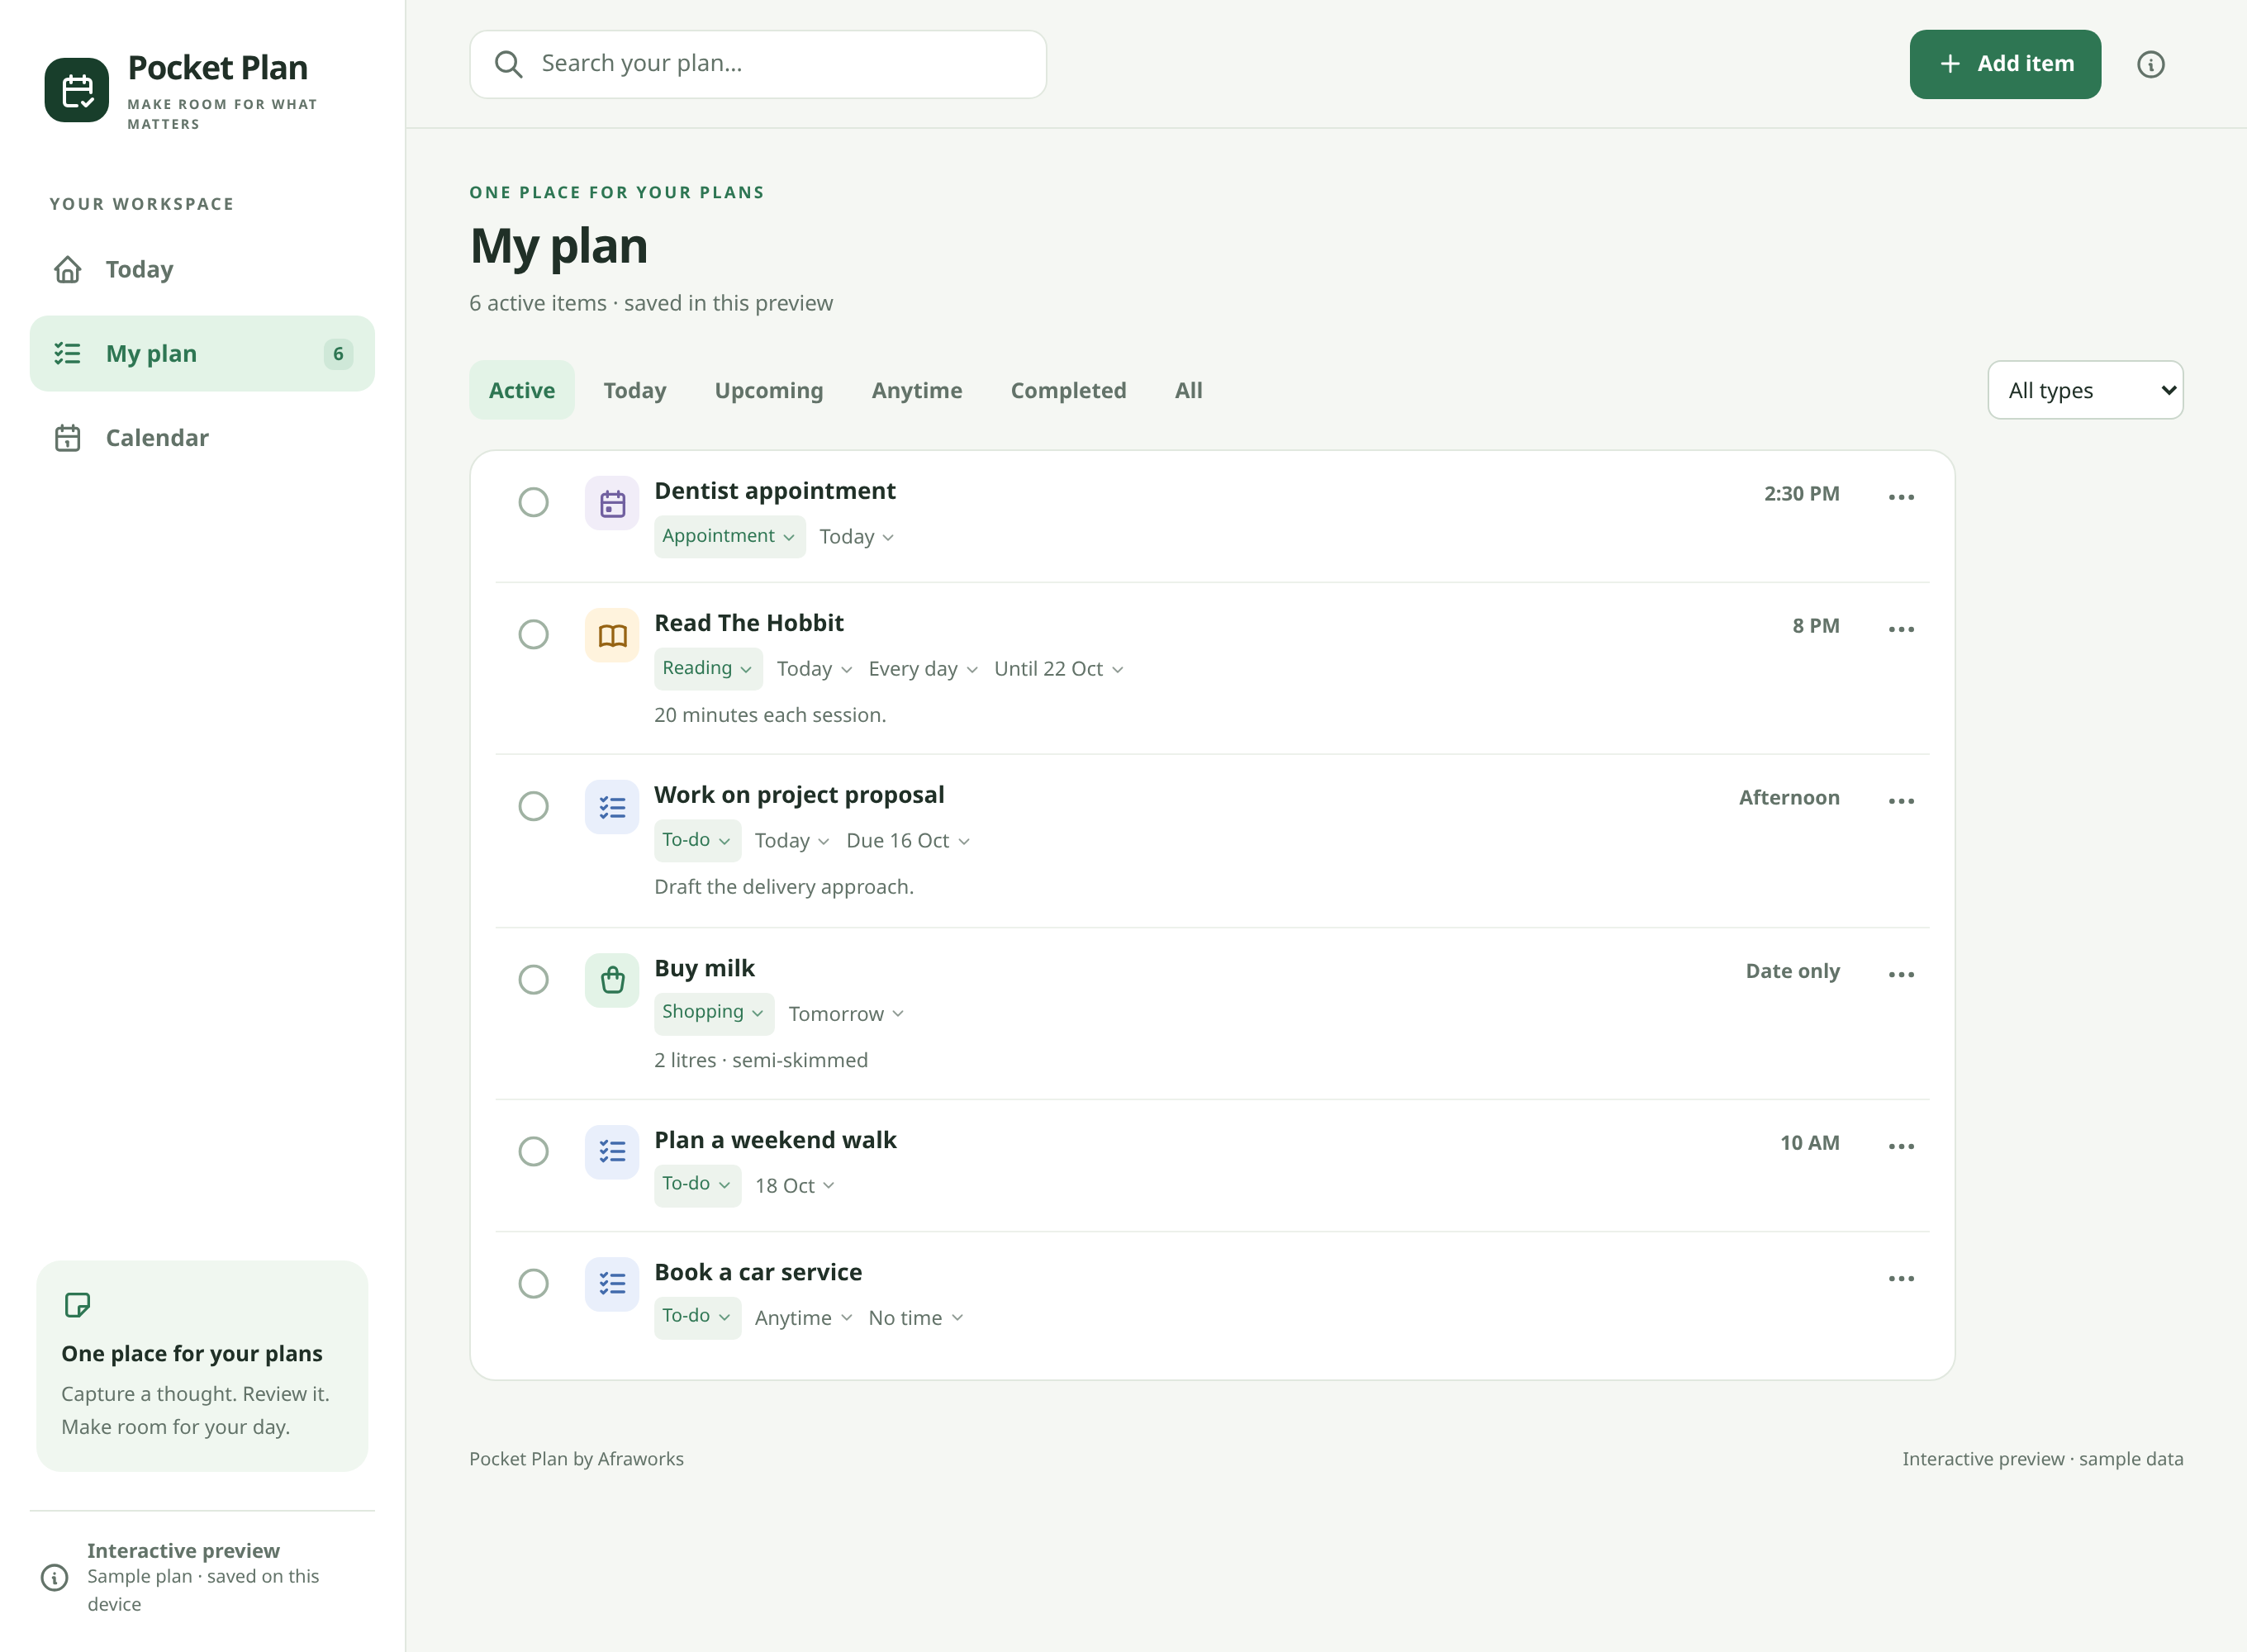Screen dimensions: 2247x1652
Task: Click the Interactive preview info icon in sidebar
Action: pos(54,1577)
